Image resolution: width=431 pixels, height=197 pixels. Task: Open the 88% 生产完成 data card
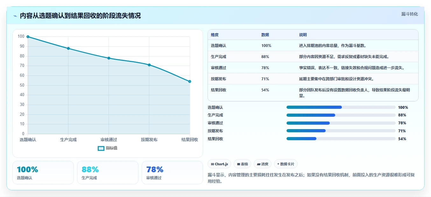108,173
